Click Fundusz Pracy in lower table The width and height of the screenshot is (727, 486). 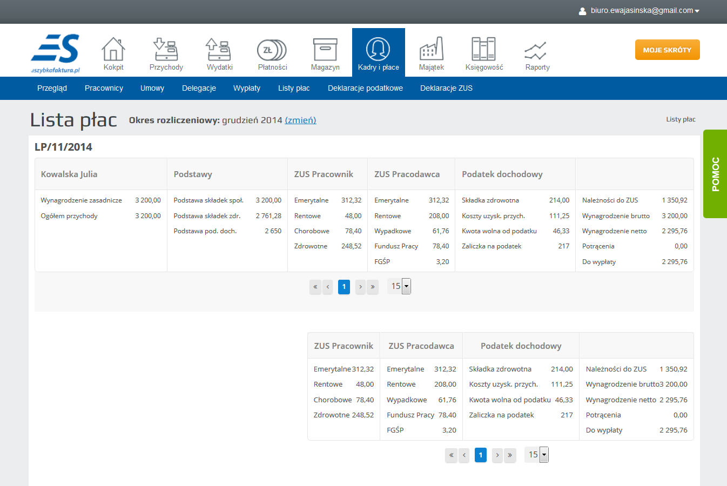[410, 415]
